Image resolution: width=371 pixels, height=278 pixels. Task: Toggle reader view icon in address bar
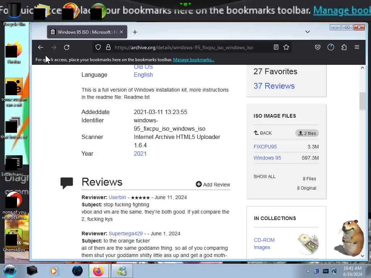tap(276, 47)
